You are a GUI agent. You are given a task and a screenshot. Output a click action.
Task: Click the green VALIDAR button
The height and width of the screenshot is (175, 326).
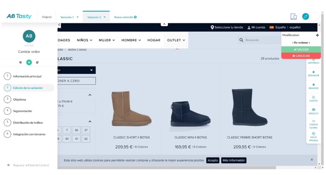(301, 49)
